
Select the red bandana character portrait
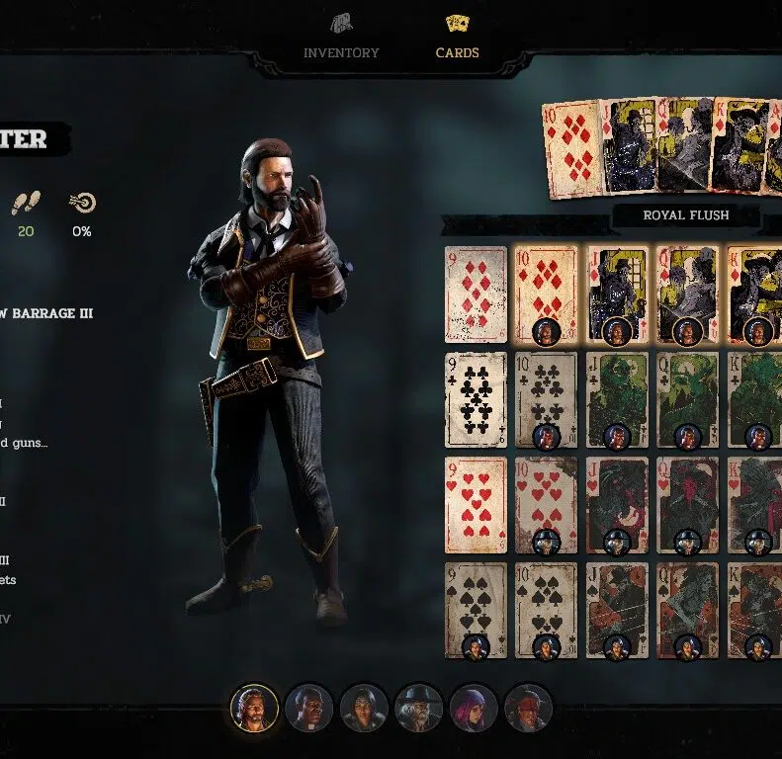[x=528, y=708]
